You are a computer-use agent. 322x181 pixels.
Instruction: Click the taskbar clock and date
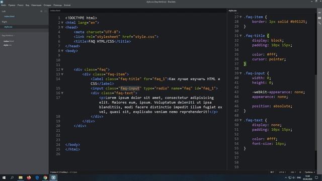click(307, 177)
